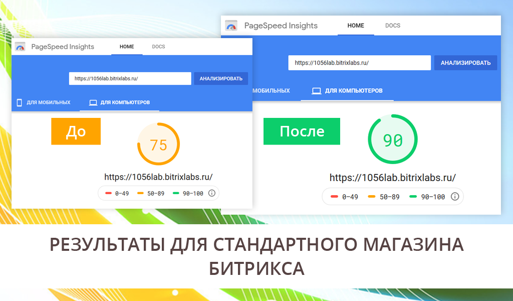Screen dimensions: 513x301
Task: Select ДЛЯ КОМПЬЮТЕРОВ tab in right window
Action: pos(354,91)
